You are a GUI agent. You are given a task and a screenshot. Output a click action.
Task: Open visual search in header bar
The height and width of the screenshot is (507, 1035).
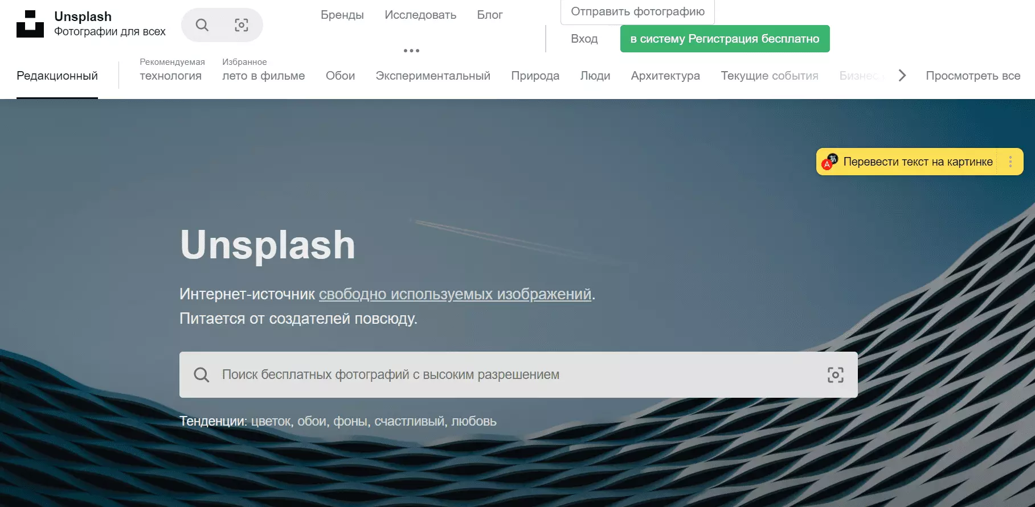click(x=242, y=25)
